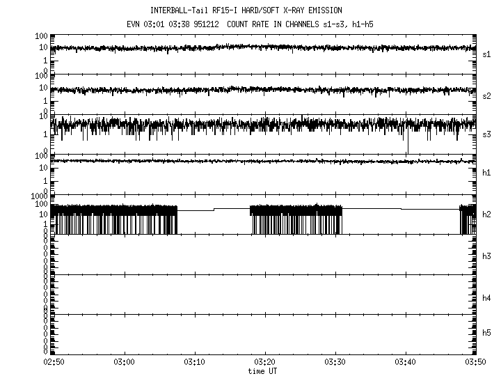Click the 03:10 time axis label
The width and height of the screenshot is (501, 383).
pyautogui.click(x=194, y=363)
